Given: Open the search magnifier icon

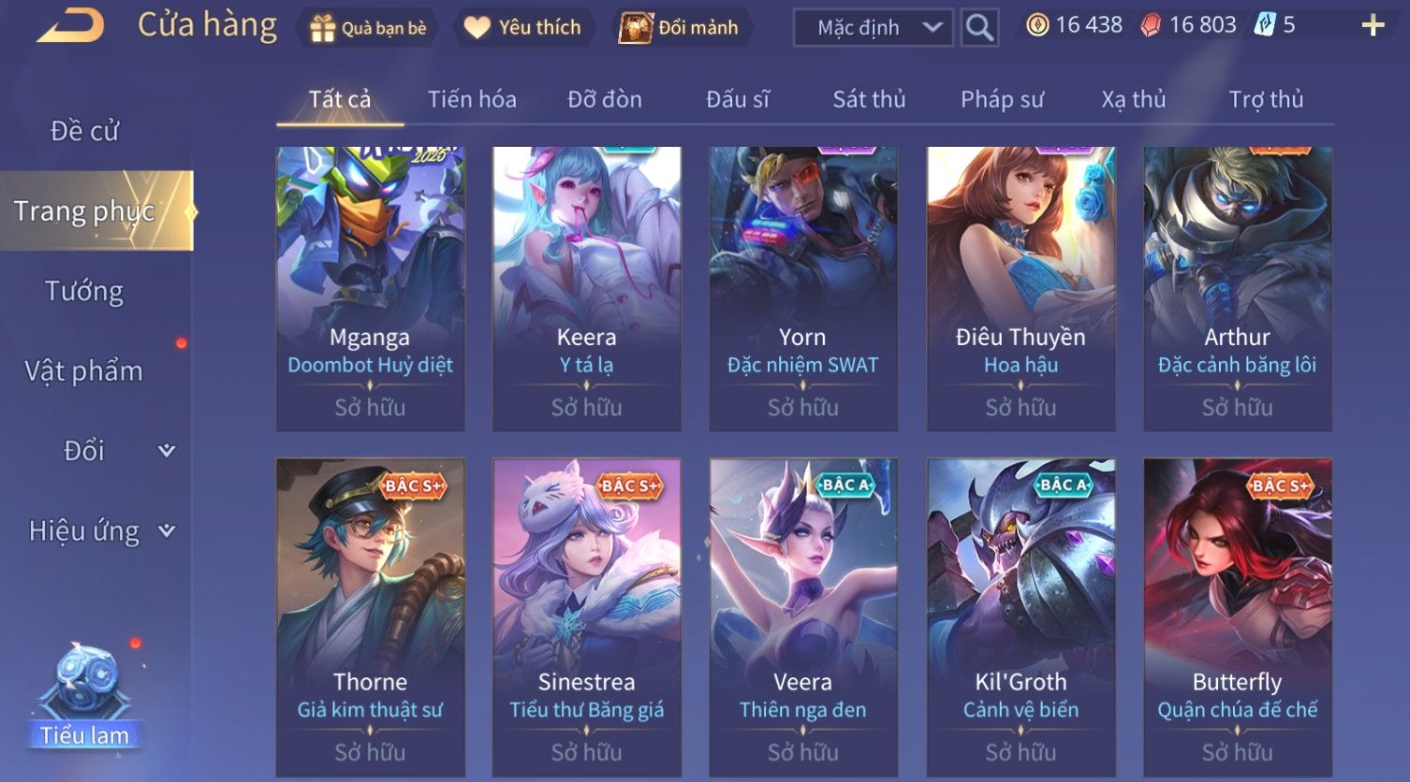Looking at the screenshot, I should click(979, 28).
